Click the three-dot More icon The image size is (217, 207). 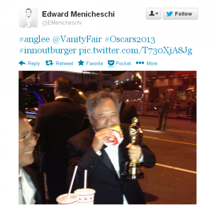tap(140, 63)
